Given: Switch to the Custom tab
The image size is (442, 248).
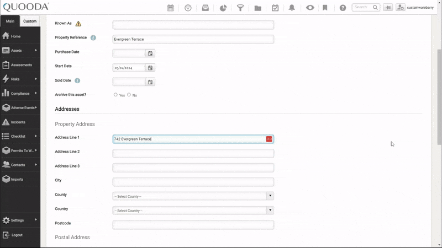Looking at the screenshot, I should [x=30, y=21].
